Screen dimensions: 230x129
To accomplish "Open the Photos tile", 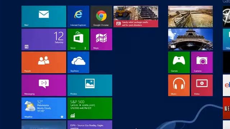I will [90, 85].
